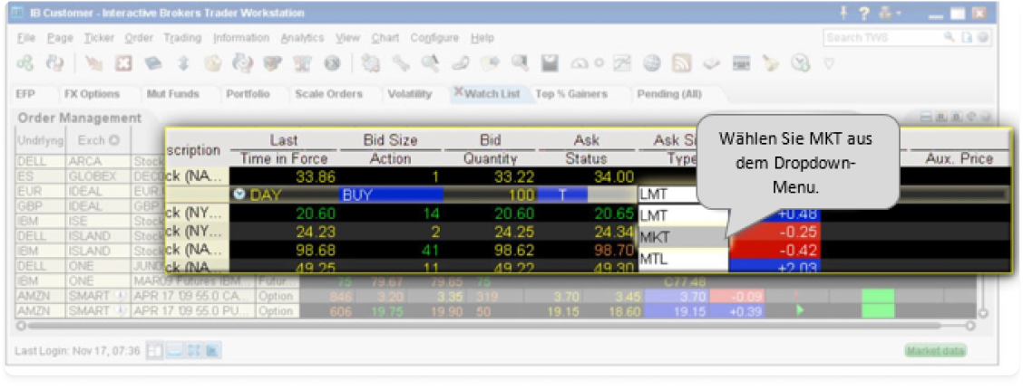
Task: Click the 98.70 ask price cell
Action: [613, 249]
